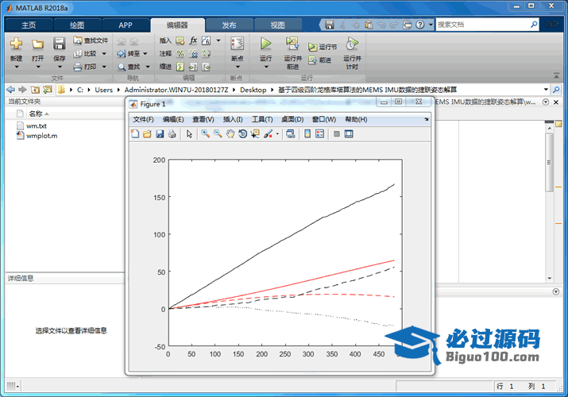568x397 pixels.
Task: Select the Pan hand tool
Action: (230, 134)
